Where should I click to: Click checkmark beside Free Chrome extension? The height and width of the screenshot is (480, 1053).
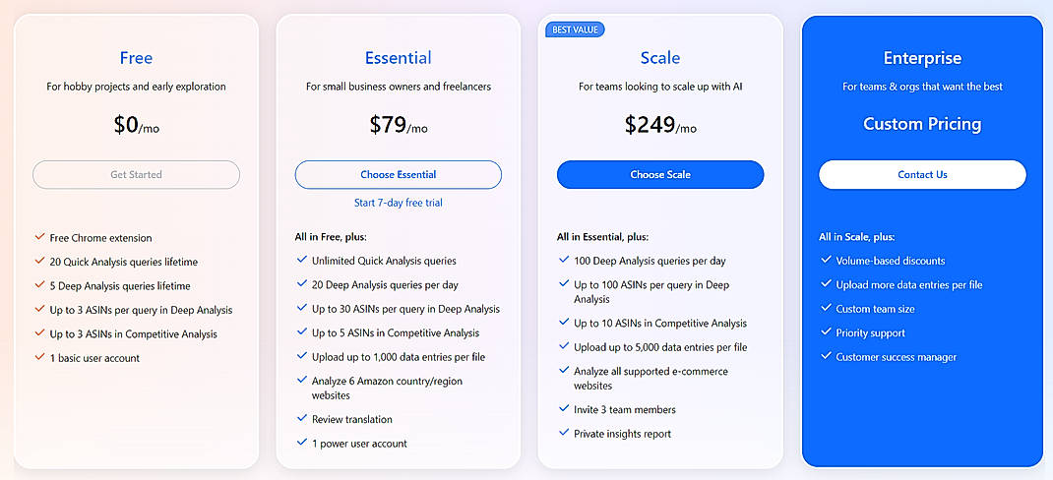[x=39, y=237]
